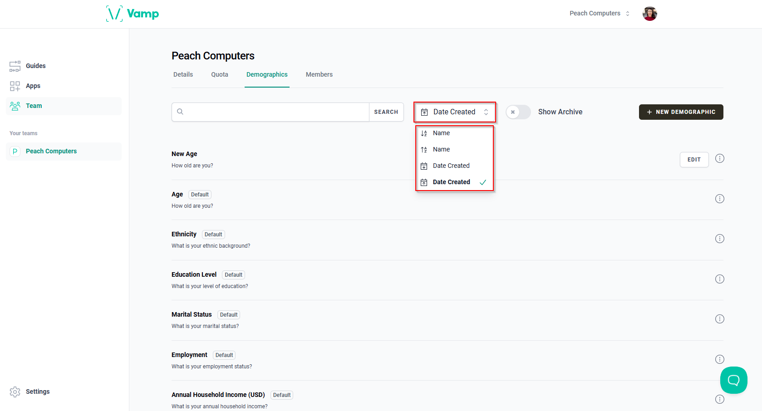762x411 pixels.
Task: Open the Guides section in sidebar
Action: 35,66
